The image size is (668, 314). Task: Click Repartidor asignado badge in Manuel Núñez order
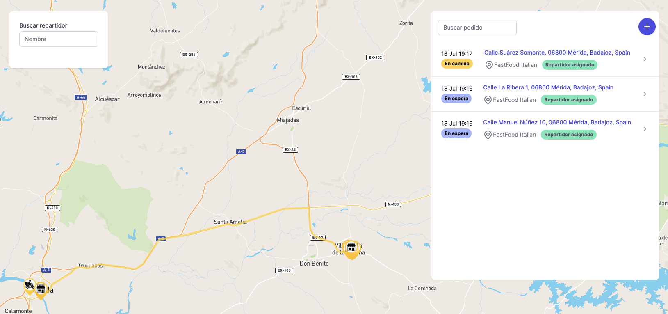(568, 135)
